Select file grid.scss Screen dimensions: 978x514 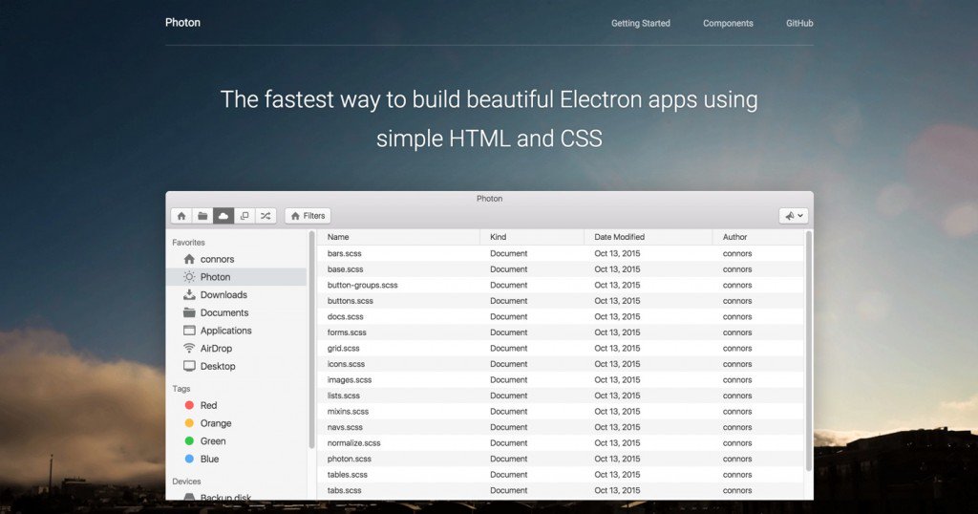(561, 348)
